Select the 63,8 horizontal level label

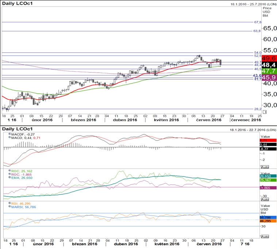coord(257,31)
